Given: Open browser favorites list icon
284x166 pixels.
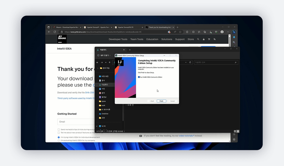Looking at the screenshot, I should pyautogui.click(x=199, y=32).
